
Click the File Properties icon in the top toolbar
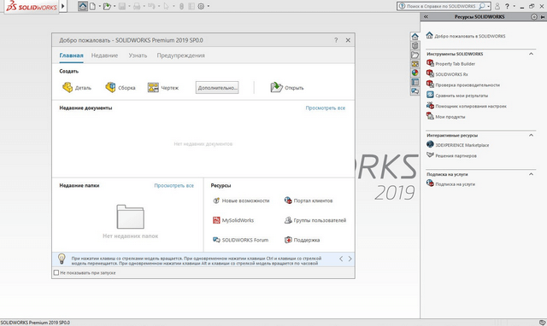[x=191, y=6]
